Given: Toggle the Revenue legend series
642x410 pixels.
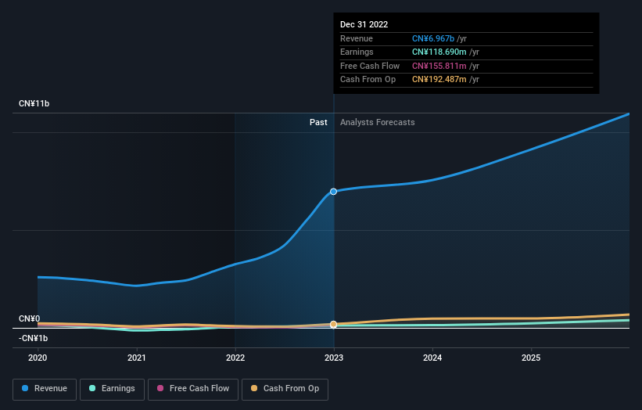Looking at the screenshot, I should pos(45,389).
